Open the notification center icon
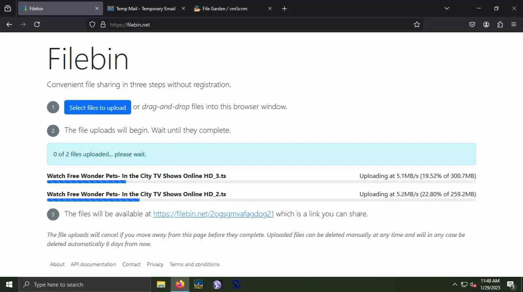Image resolution: width=523 pixels, height=292 pixels. click(x=511, y=284)
